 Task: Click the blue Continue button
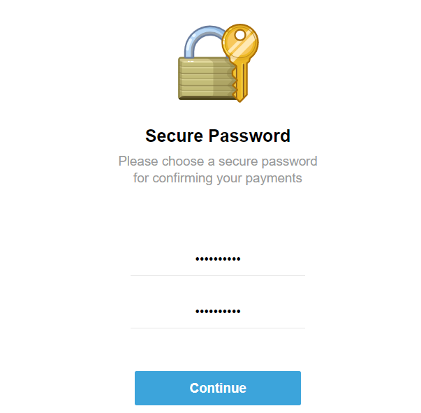pos(218,388)
